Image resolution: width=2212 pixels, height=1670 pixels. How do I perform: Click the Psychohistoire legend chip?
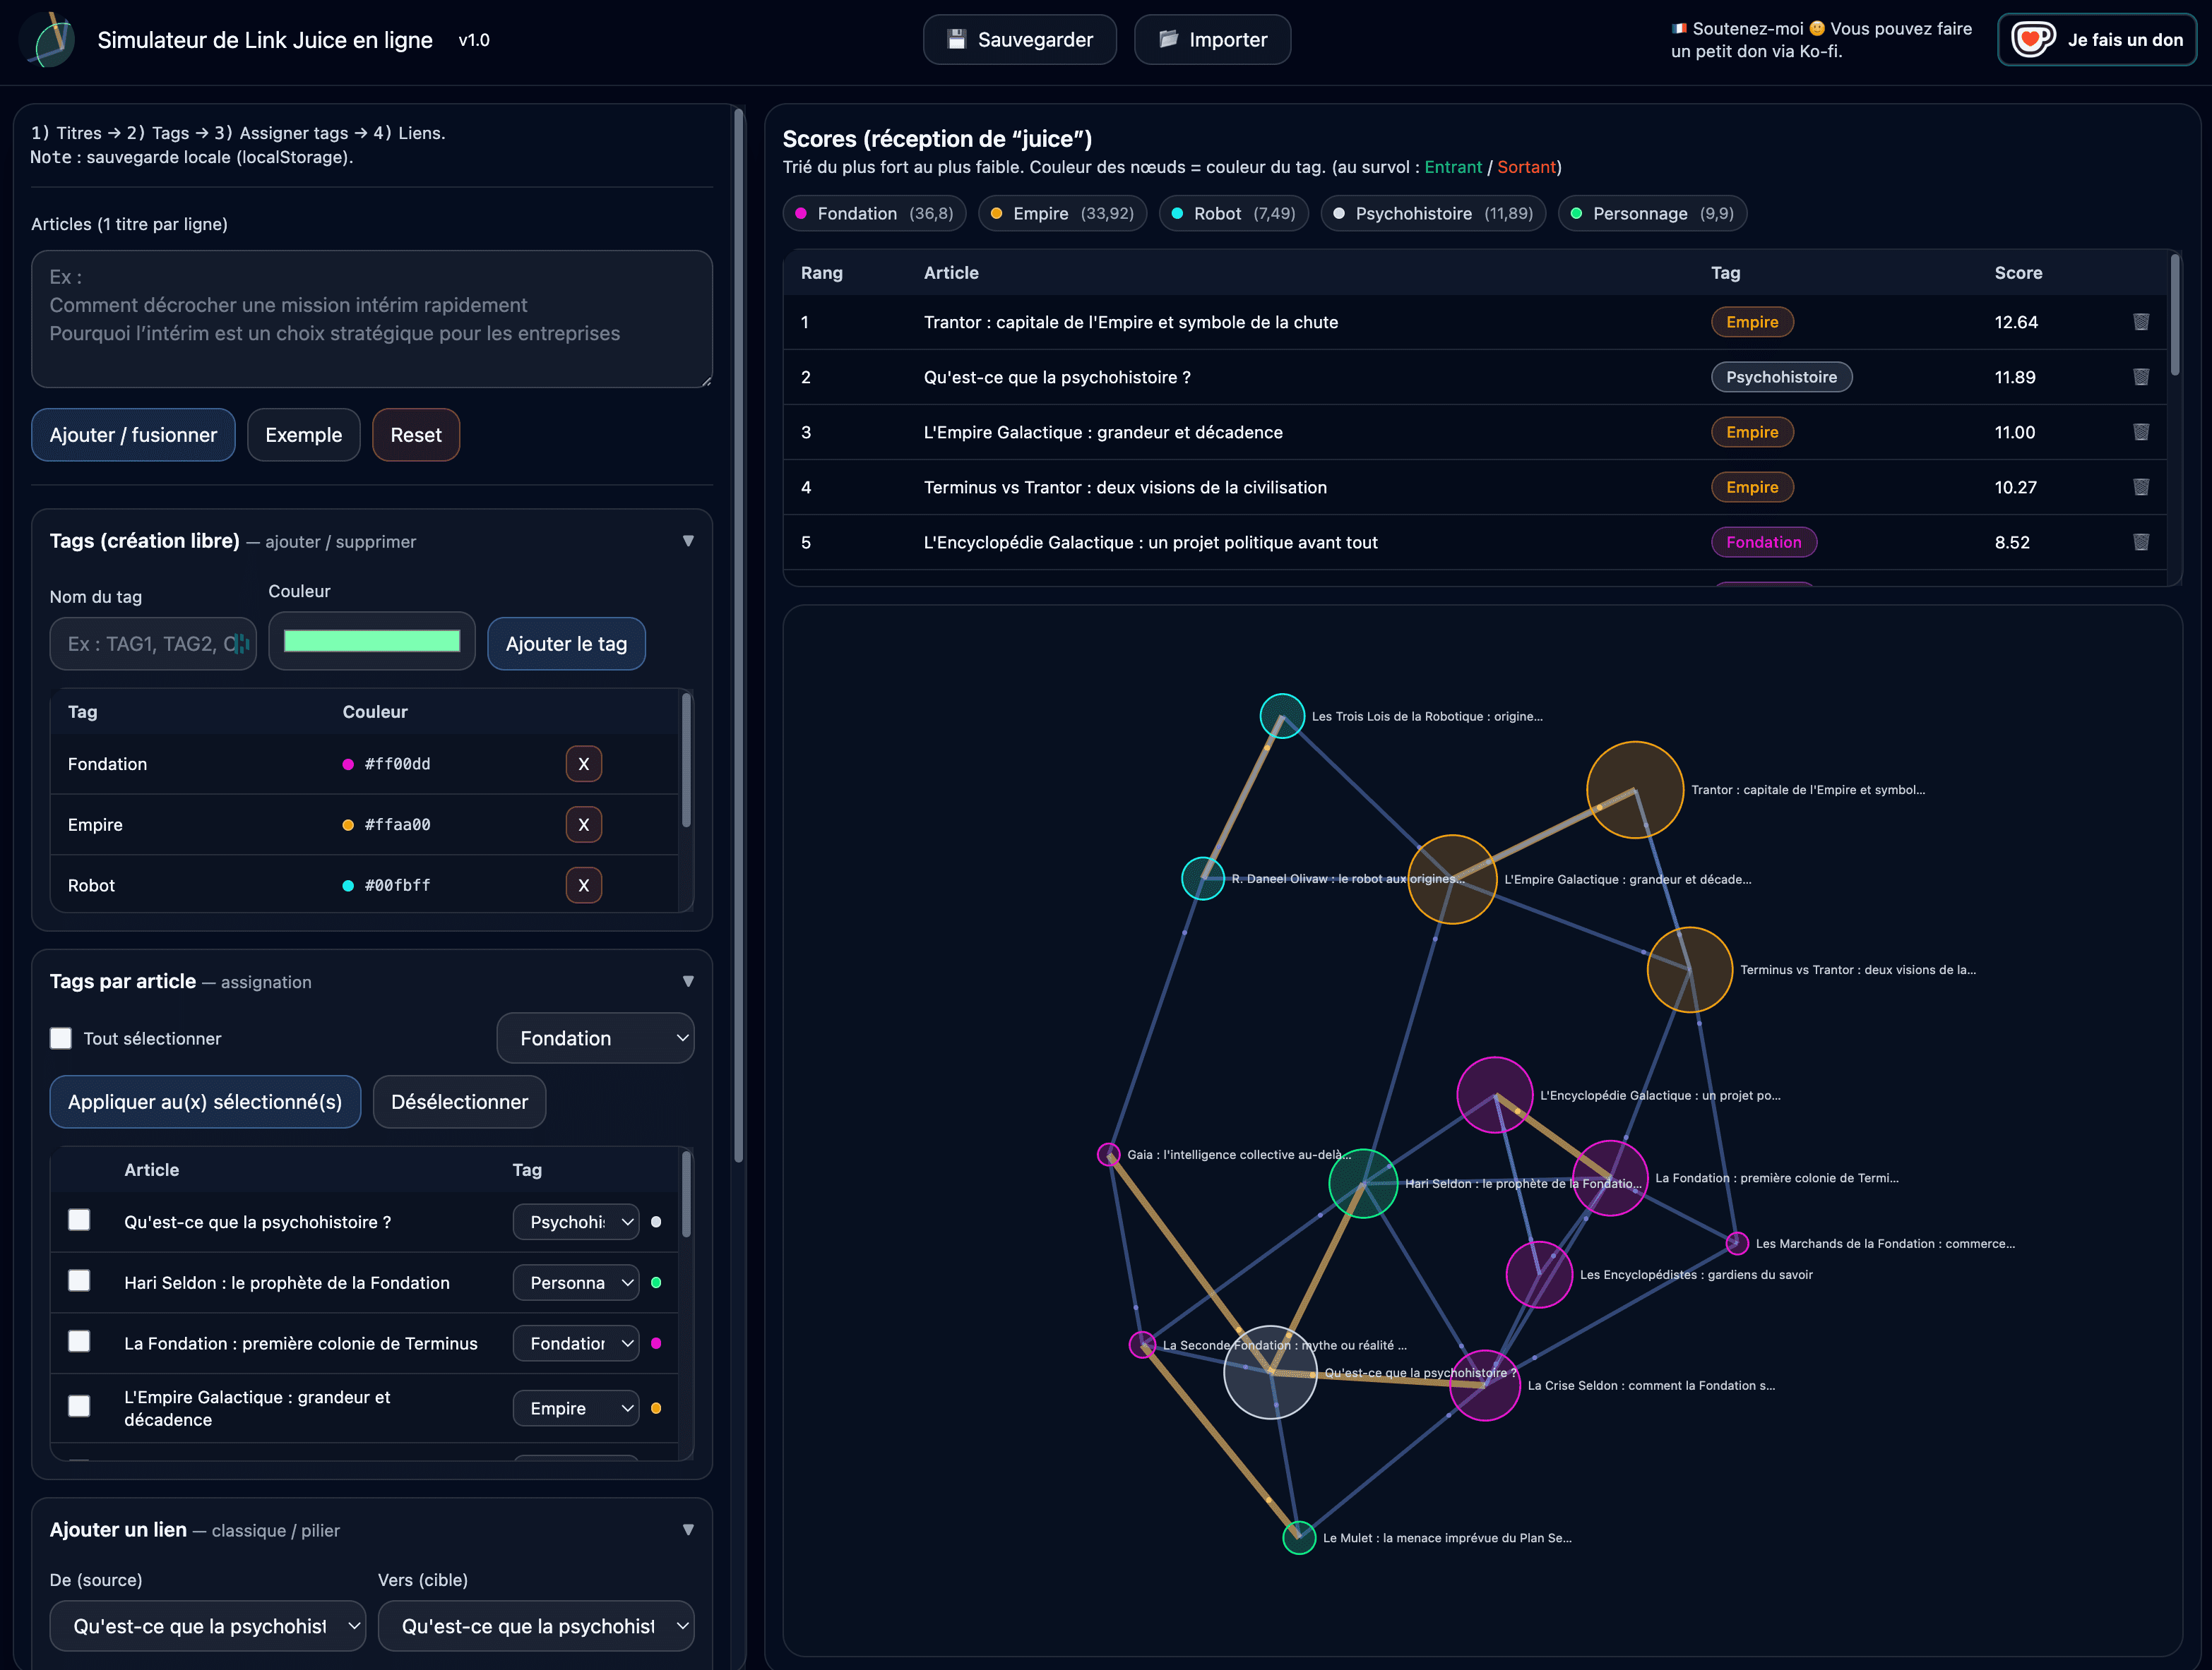[x=1432, y=214]
